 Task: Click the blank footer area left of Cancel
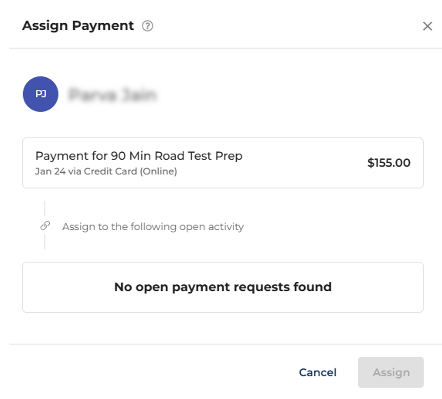[x=143, y=372]
